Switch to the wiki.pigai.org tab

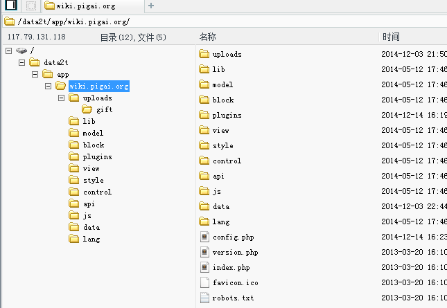tap(93, 6)
